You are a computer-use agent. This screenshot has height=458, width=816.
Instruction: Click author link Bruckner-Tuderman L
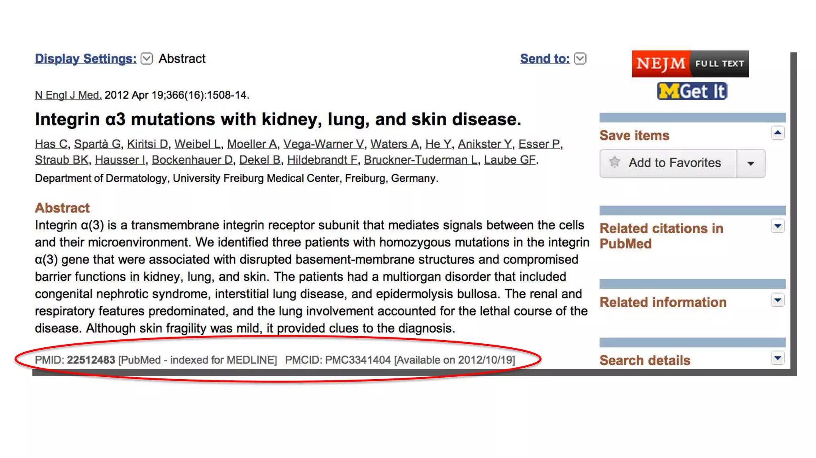[x=420, y=160]
